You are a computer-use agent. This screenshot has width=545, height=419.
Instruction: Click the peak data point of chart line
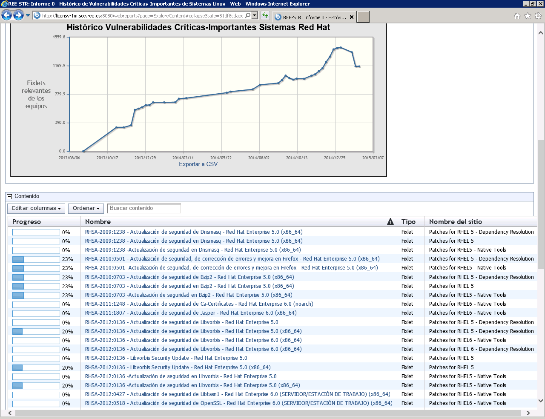(x=341, y=48)
